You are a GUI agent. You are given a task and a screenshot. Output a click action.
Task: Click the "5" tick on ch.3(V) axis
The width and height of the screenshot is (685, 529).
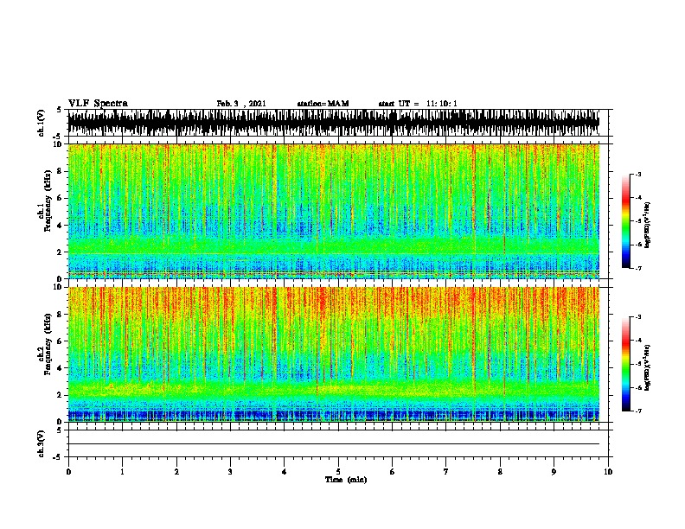coord(59,431)
